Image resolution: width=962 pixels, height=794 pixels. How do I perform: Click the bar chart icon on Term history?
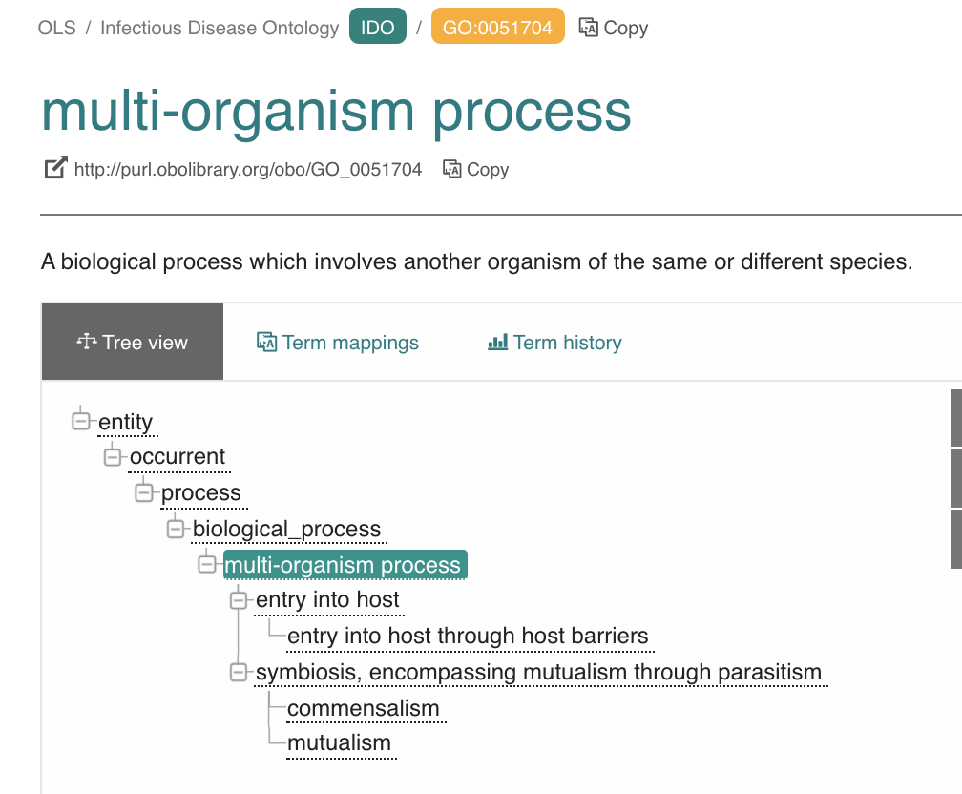click(500, 341)
